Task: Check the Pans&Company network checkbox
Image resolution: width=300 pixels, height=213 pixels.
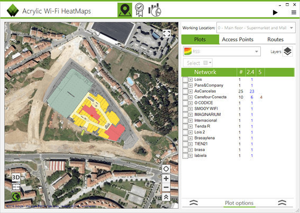Action: [185, 86]
